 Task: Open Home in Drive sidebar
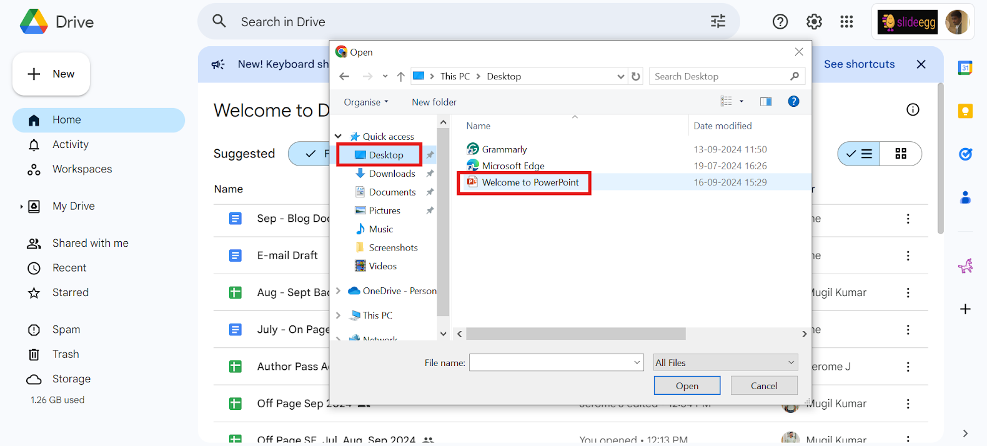pos(99,120)
